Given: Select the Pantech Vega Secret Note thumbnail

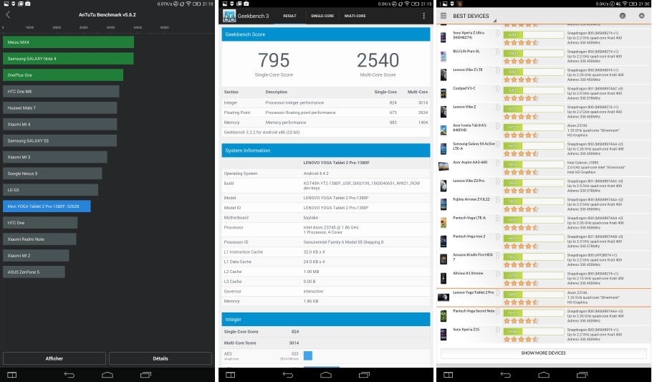Looking at the screenshot, I should [x=444, y=315].
